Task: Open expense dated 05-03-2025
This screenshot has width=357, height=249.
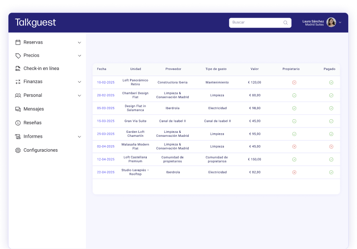Action: pyautogui.click(x=106, y=108)
